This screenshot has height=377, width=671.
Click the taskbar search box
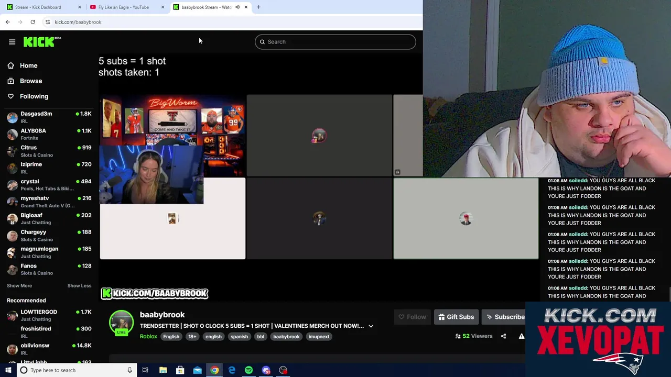(x=77, y=370)
